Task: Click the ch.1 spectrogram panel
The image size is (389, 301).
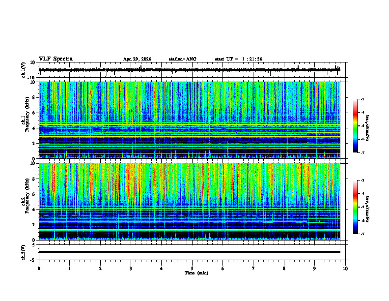Action: click(x=189, y=120)
